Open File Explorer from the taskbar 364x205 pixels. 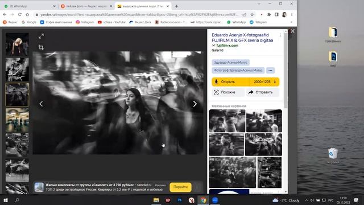(156, 200)
